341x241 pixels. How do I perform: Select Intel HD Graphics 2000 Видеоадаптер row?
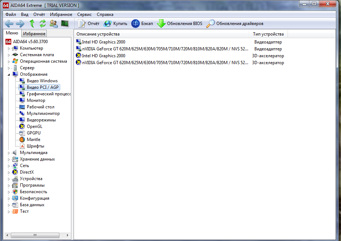tap(180, 42)
